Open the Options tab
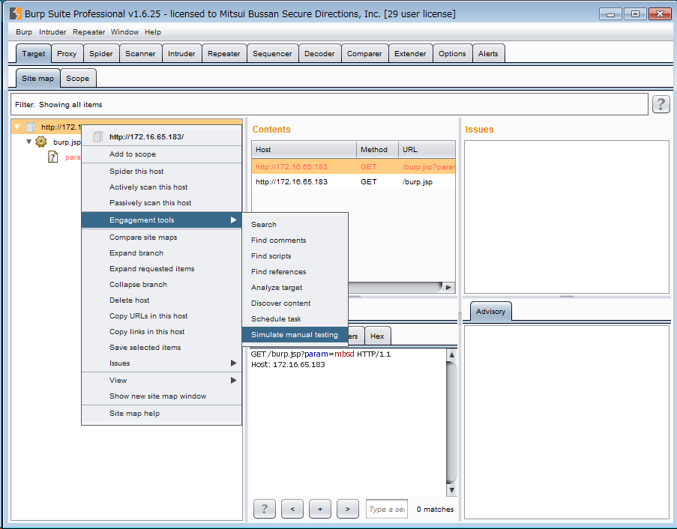This screenshot has height=529, width=677. [452, 53]
